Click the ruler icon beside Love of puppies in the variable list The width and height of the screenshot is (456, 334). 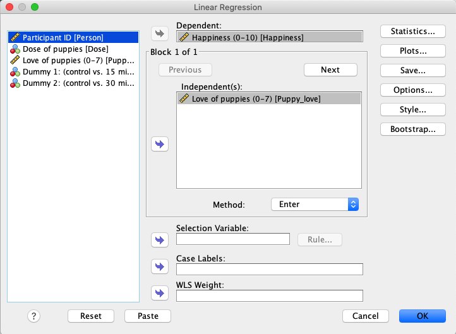click(x=15, y=60)
